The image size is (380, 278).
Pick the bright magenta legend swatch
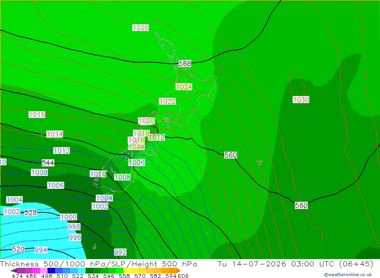click(36, 270)
